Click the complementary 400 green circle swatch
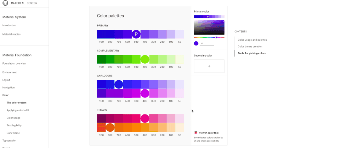340x148 pixels. point(145,59)
